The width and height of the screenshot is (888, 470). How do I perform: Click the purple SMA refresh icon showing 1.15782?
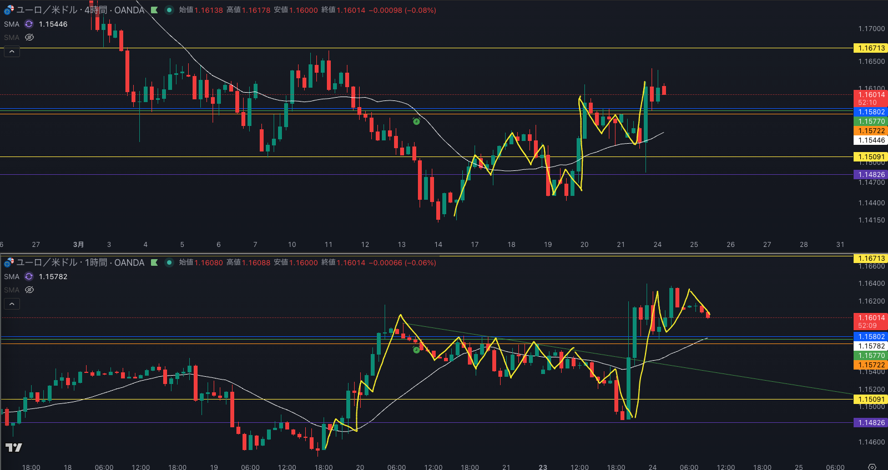tap(29, 276)
